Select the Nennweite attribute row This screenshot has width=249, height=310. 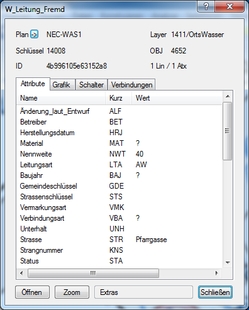pos(119,154)
